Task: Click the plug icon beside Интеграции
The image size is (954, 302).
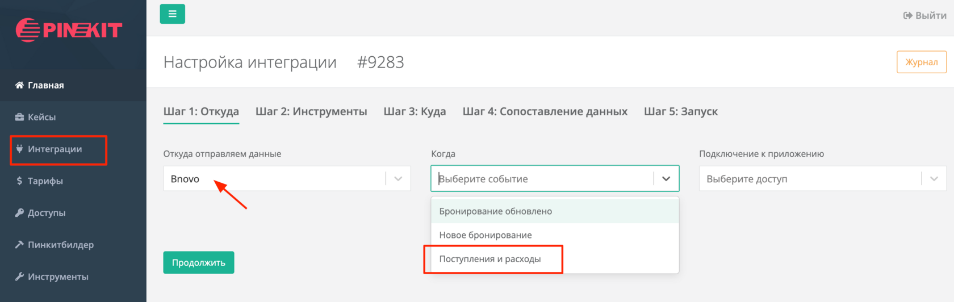Action: pyautogui.click(x=19, y=149)
